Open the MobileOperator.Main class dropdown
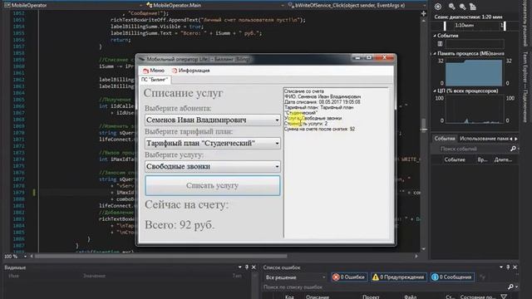 pos(283,5)
